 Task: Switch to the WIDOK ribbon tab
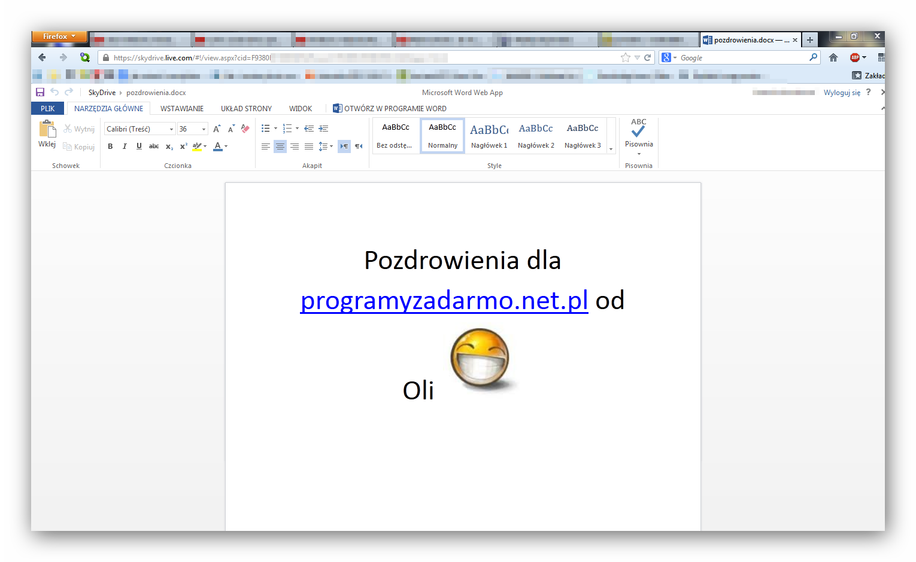click(301, 109)
